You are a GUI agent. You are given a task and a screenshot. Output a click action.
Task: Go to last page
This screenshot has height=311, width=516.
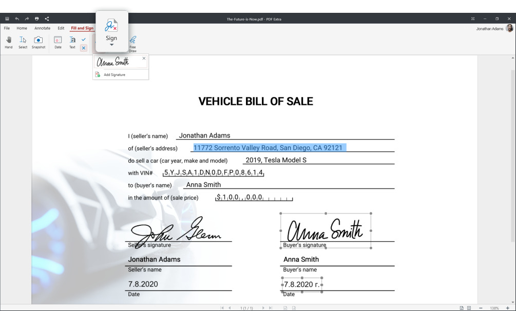click(x=271, y=308)
